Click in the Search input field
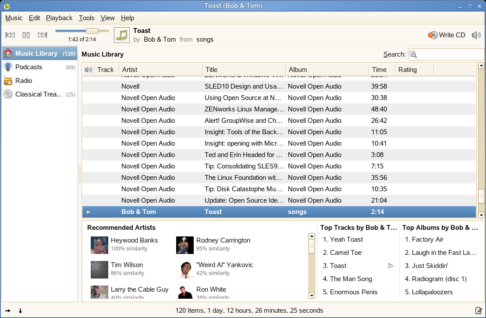The image size is (486, 318). [450, 54]
